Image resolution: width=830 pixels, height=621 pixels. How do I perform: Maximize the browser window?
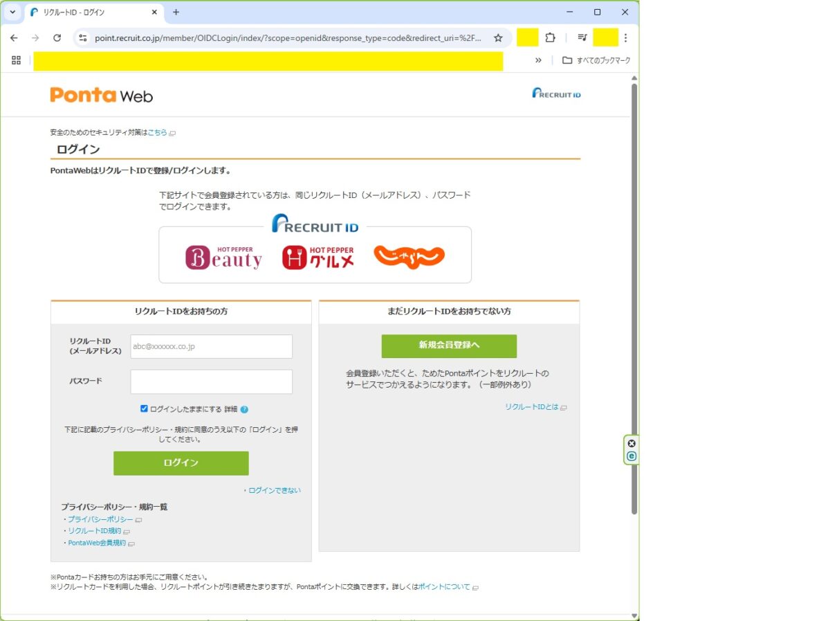click(597, 12)
